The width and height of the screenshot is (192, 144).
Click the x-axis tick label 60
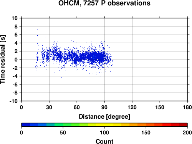coord(77,107)
